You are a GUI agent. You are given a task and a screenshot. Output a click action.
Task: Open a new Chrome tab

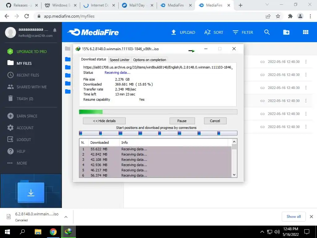click(240, 5)
